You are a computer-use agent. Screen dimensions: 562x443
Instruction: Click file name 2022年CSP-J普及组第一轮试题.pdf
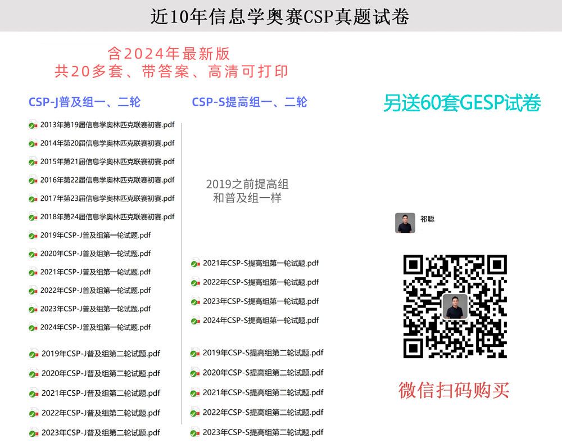tap(96, 290)
